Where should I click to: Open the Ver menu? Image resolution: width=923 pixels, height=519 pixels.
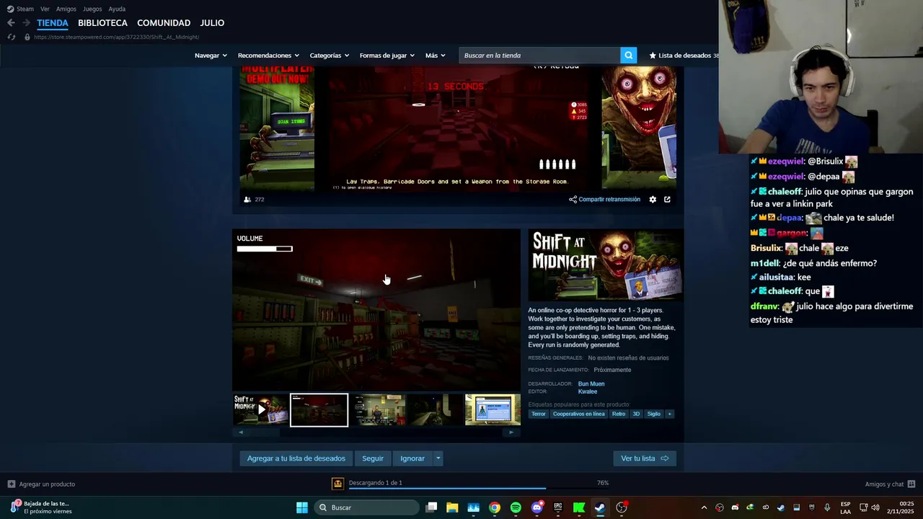pos(45,9)
